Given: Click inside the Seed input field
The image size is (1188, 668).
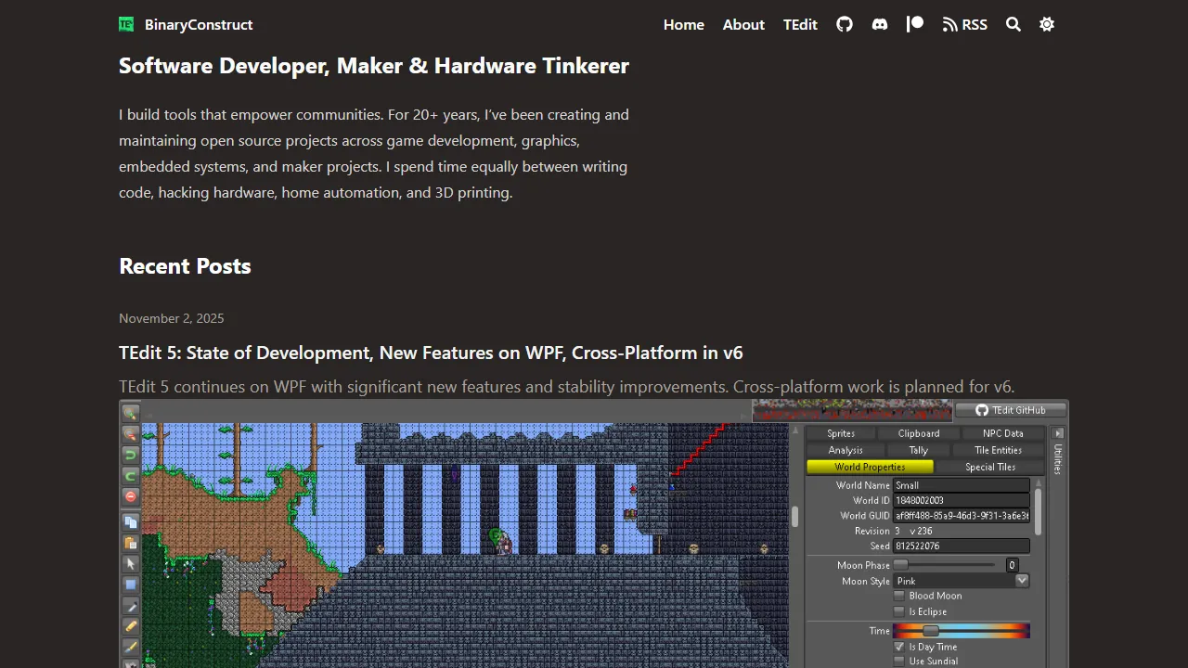Looking at the screenshot, I should click(961, 546).
